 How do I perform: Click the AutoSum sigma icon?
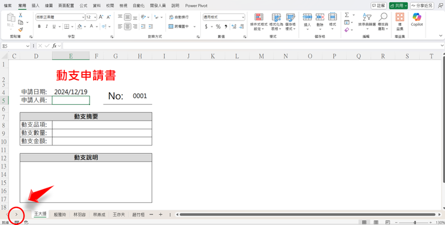pyautogui.click(x=347, y=15)
